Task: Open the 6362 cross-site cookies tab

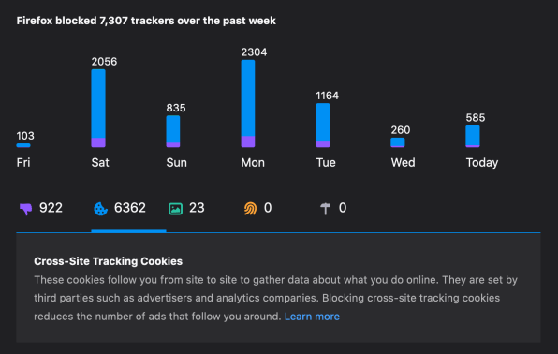Action: [128, 209]
